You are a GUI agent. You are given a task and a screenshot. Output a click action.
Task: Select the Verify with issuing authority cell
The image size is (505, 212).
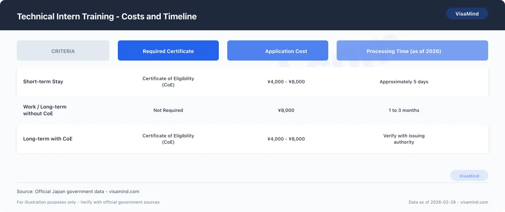pyautogui.click(x=404, y=139)
